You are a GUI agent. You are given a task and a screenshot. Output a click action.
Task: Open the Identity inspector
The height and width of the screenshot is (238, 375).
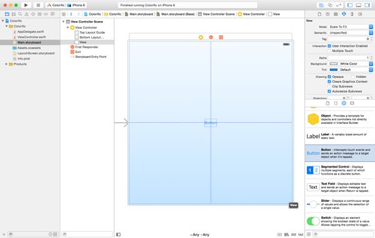(x=336, y=14)
